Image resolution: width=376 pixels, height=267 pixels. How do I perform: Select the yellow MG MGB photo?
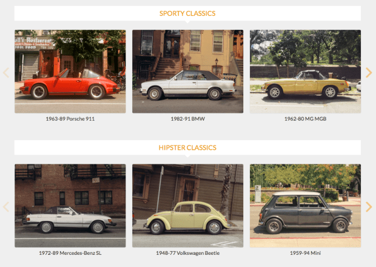pyautogui.click(x=305, y=72)
